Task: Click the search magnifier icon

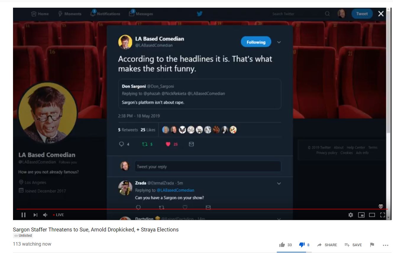Action: point(327,14)
